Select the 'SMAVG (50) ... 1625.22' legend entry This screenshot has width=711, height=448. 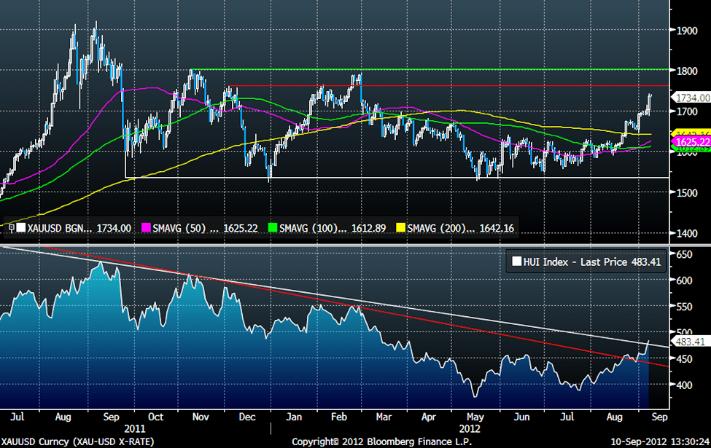(x=200, y=228)
